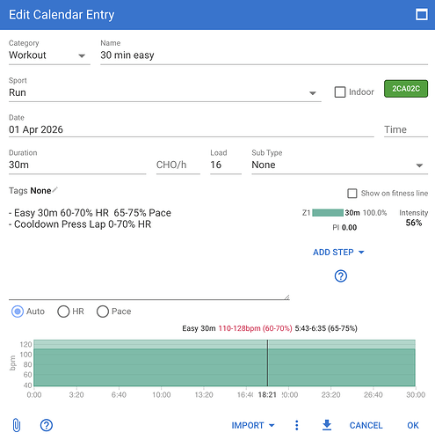435x440 pixels.
Task: Select the HR radio button
Action: coord(63,312)
